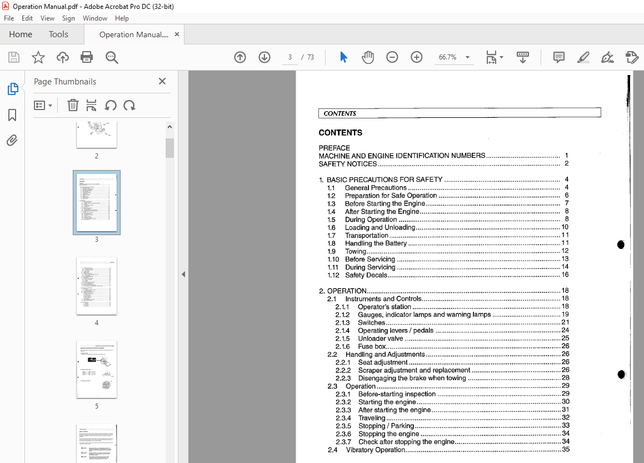
Task: Click 'Safety Decals' contents entry
Action: 366,275
